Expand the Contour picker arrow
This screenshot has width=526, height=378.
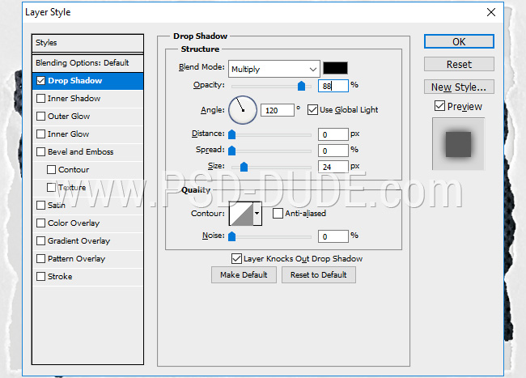258,214
